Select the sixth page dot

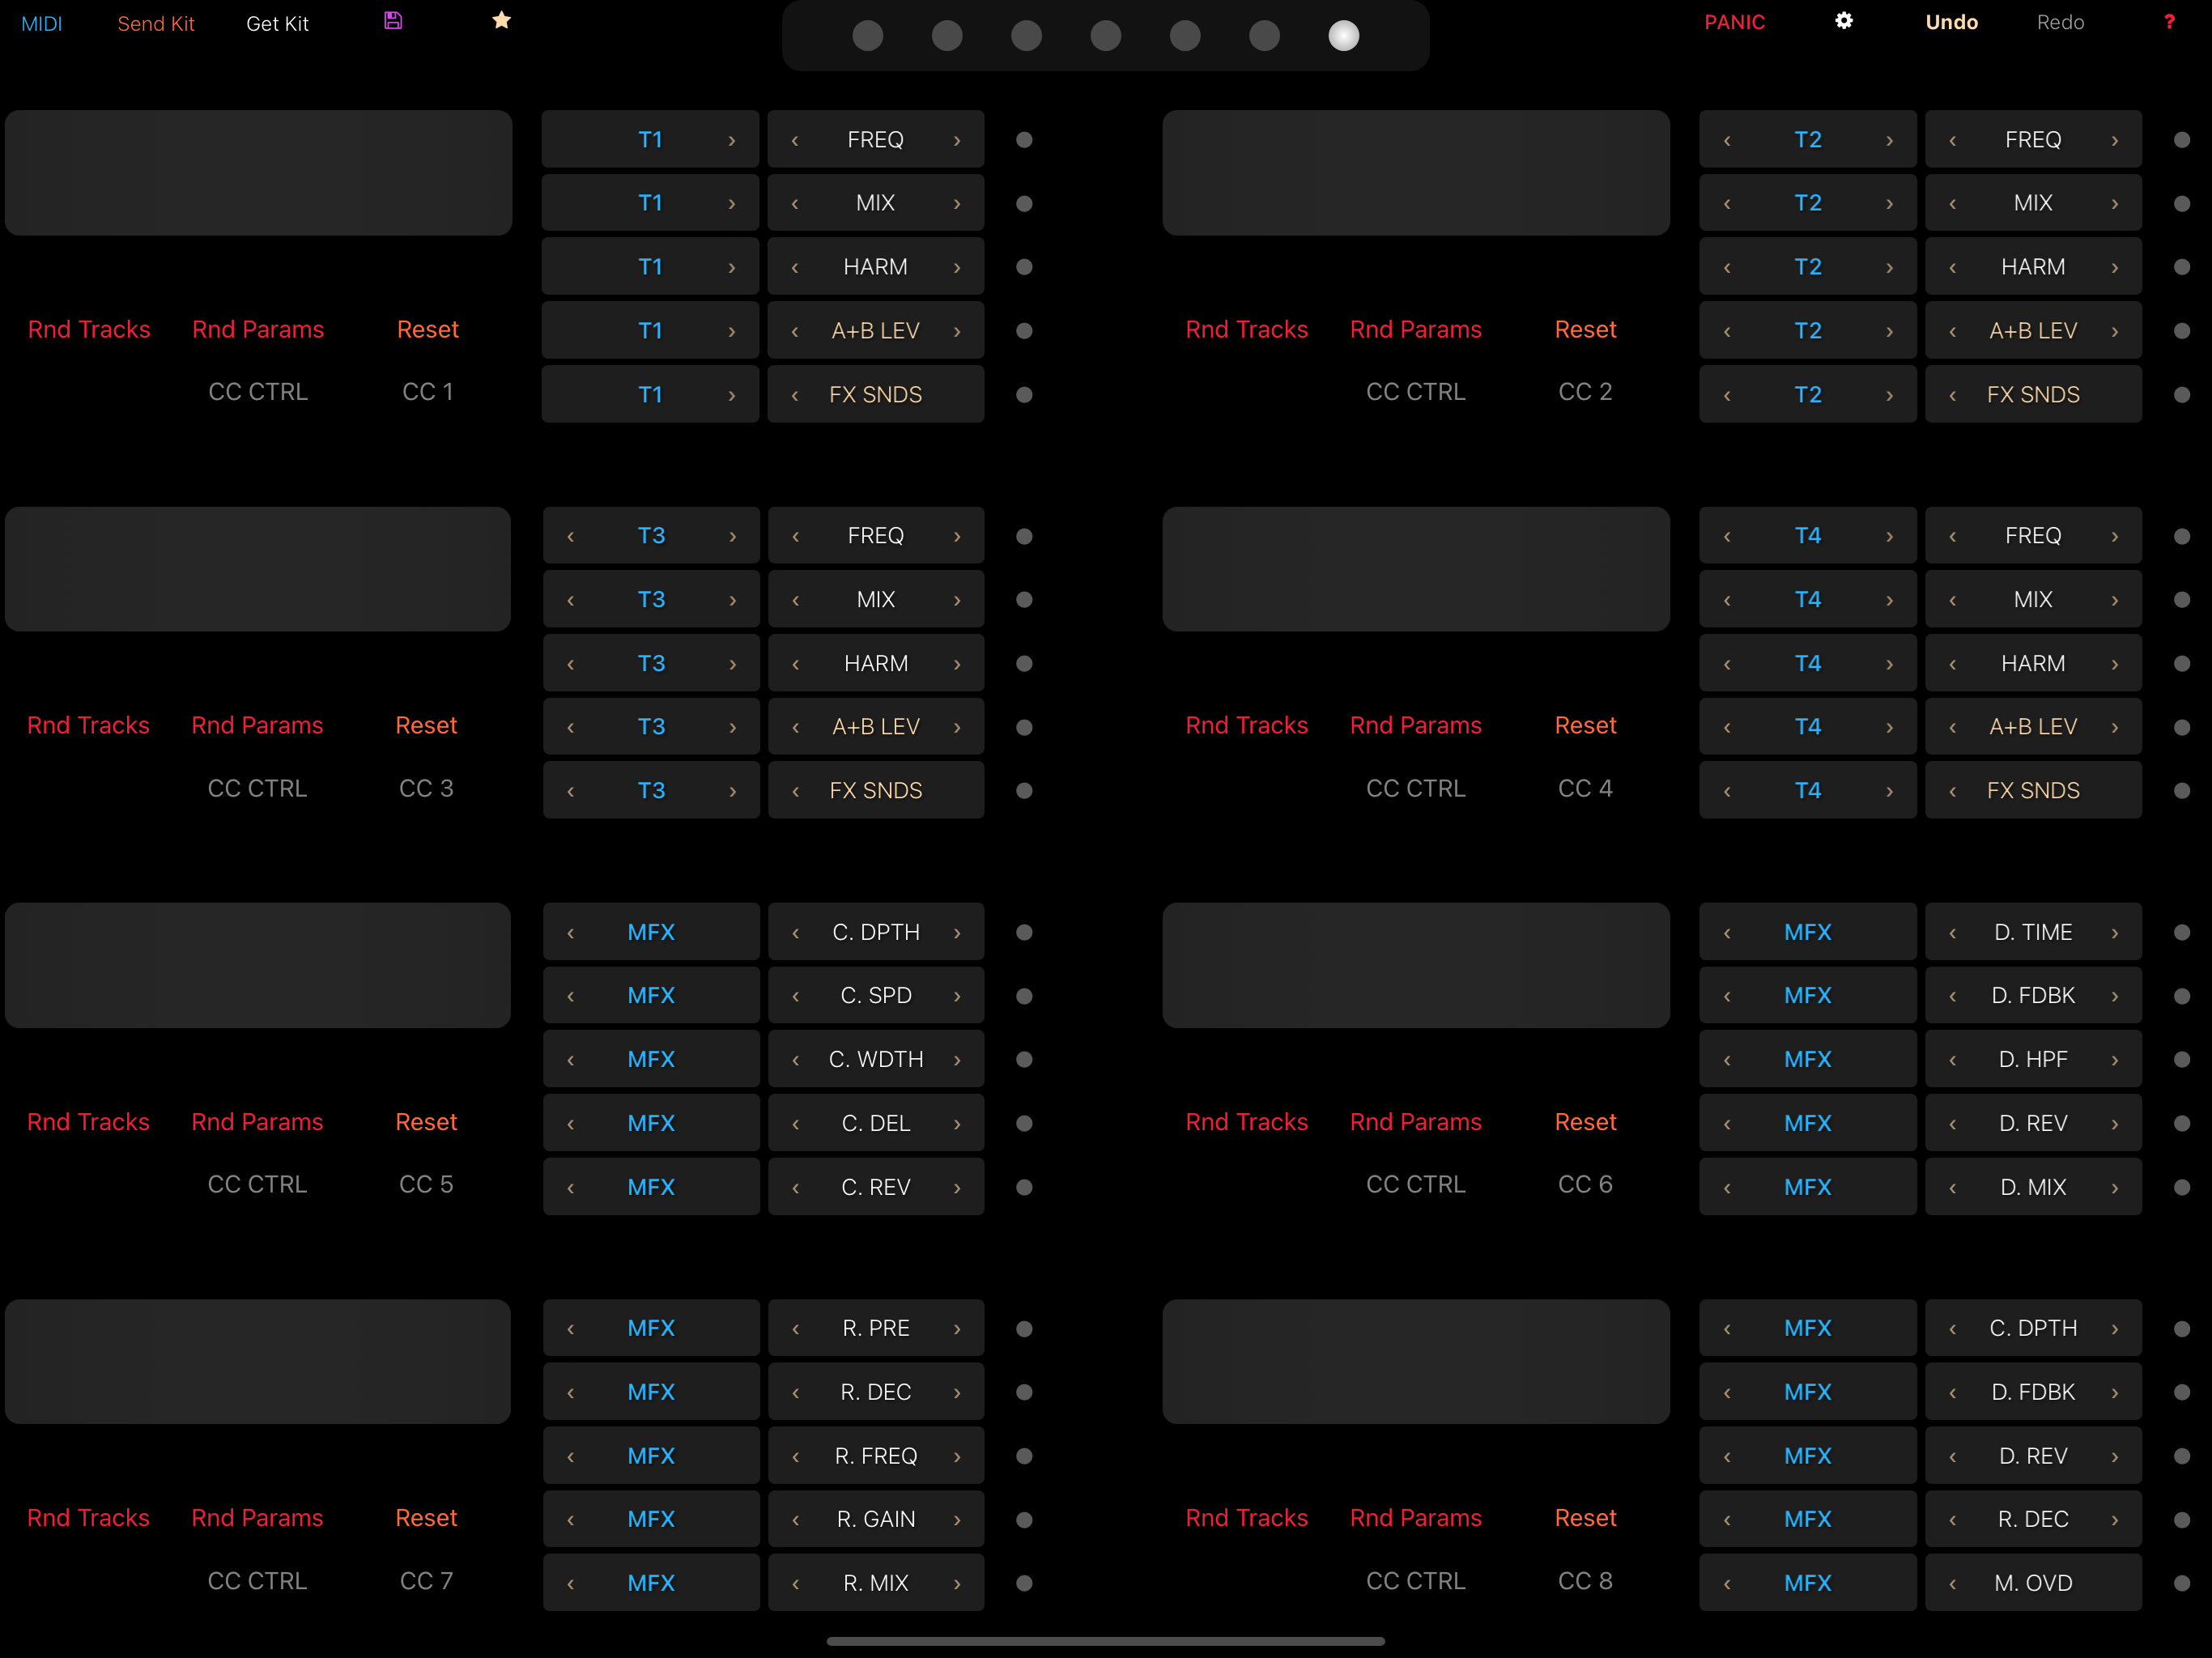1264,36
